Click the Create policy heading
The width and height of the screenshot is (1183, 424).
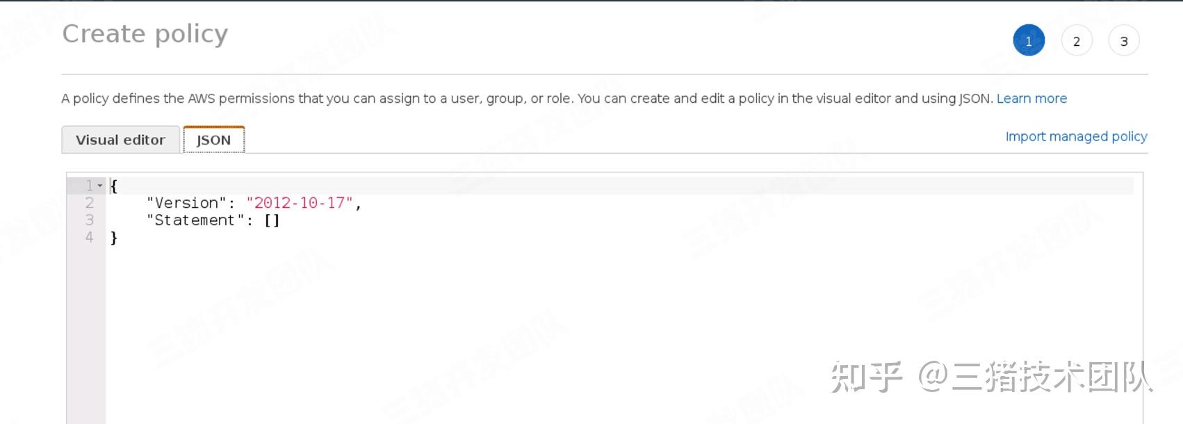point(145,34)
